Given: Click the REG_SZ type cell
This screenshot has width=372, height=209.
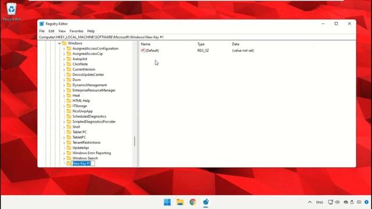Looking at the screenshot, I should point(203,51).
